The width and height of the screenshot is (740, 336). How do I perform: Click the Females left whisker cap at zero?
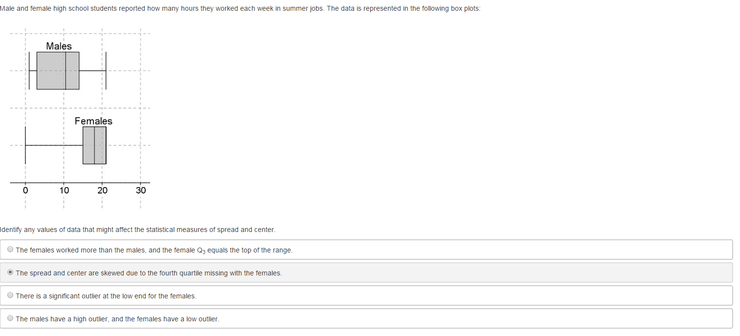coord(25,145)
